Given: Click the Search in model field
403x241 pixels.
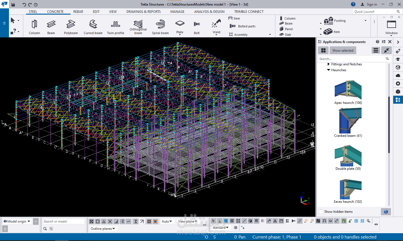Looking at the screenshot, I should point(64,221).
